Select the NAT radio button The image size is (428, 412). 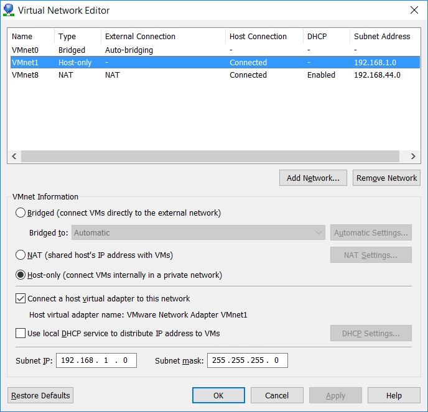[21, 255]
